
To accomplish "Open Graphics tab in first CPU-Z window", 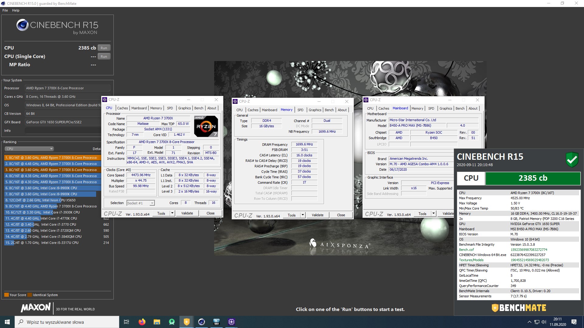I will tap(185, 108).
